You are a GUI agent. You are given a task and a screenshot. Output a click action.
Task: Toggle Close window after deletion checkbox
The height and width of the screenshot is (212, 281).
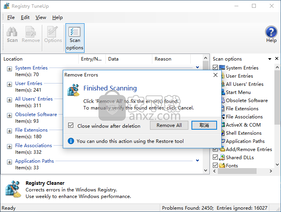(71, 125)
